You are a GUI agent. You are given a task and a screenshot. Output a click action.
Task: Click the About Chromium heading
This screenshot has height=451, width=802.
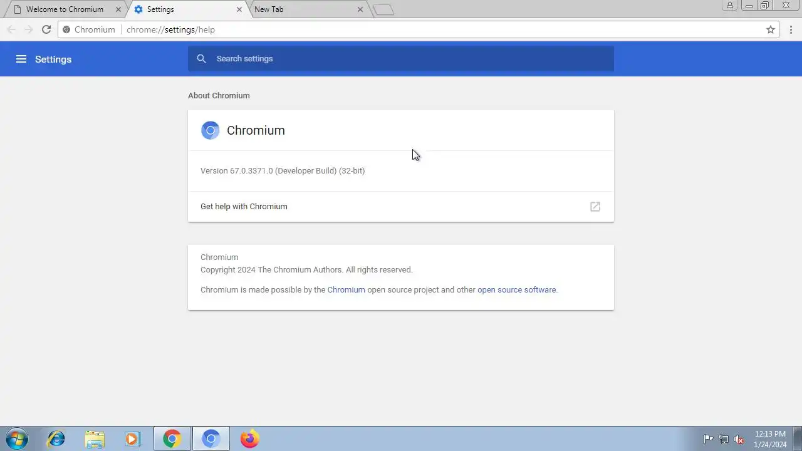tap(219, 96)
